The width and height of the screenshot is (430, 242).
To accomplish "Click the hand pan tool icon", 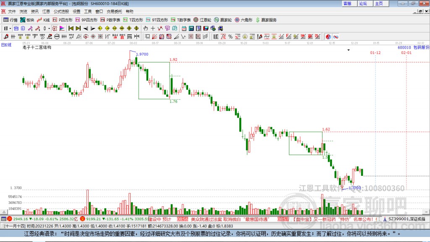I will point(146,28).
